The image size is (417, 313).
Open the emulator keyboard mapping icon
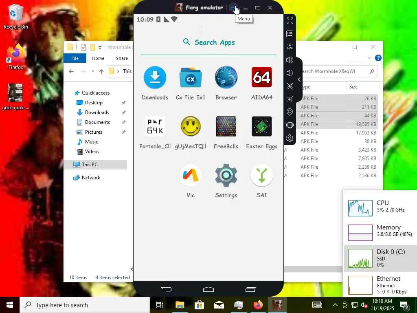pyautogui.click(x=290, y=34)
